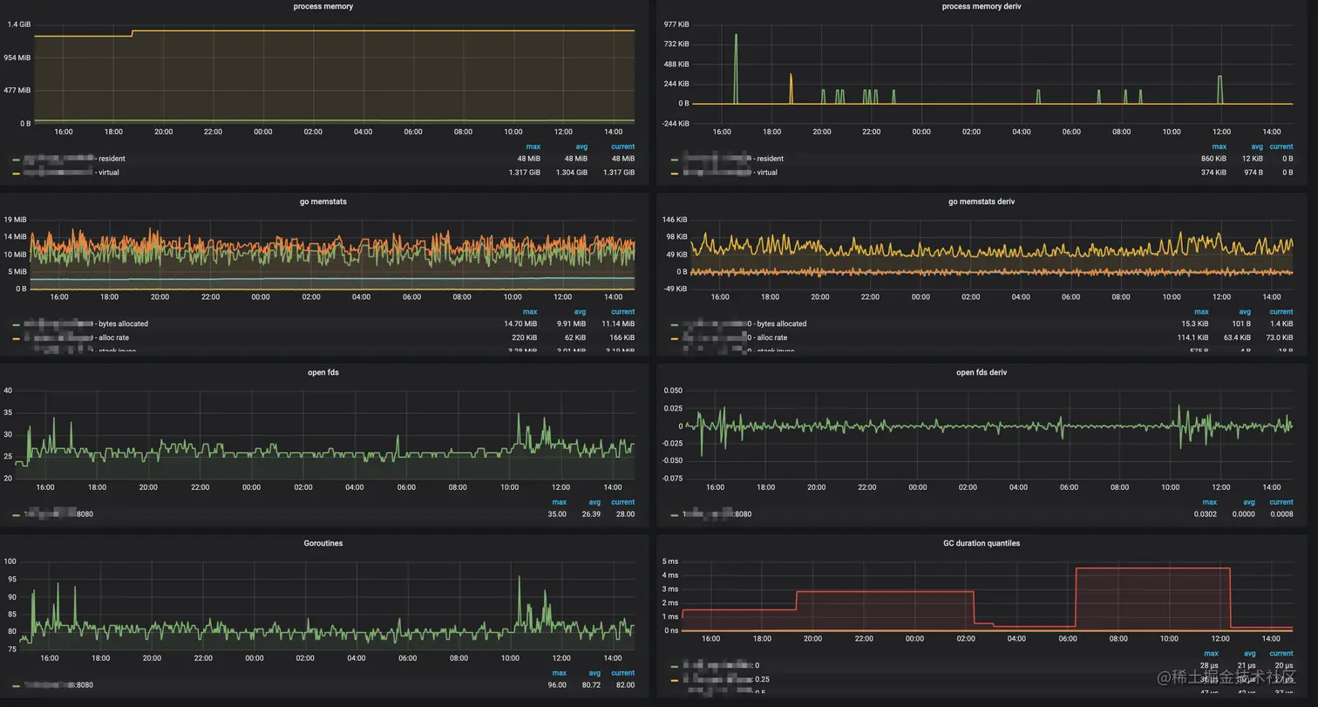The image size is (1318, 707).
Task: Sort process memory legend by avg
Action: [x=581, y=146]
